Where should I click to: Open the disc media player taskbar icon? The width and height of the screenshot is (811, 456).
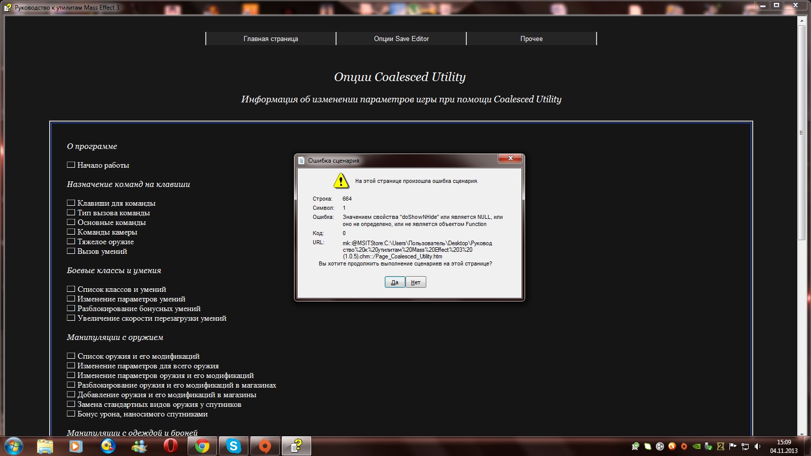108,446
